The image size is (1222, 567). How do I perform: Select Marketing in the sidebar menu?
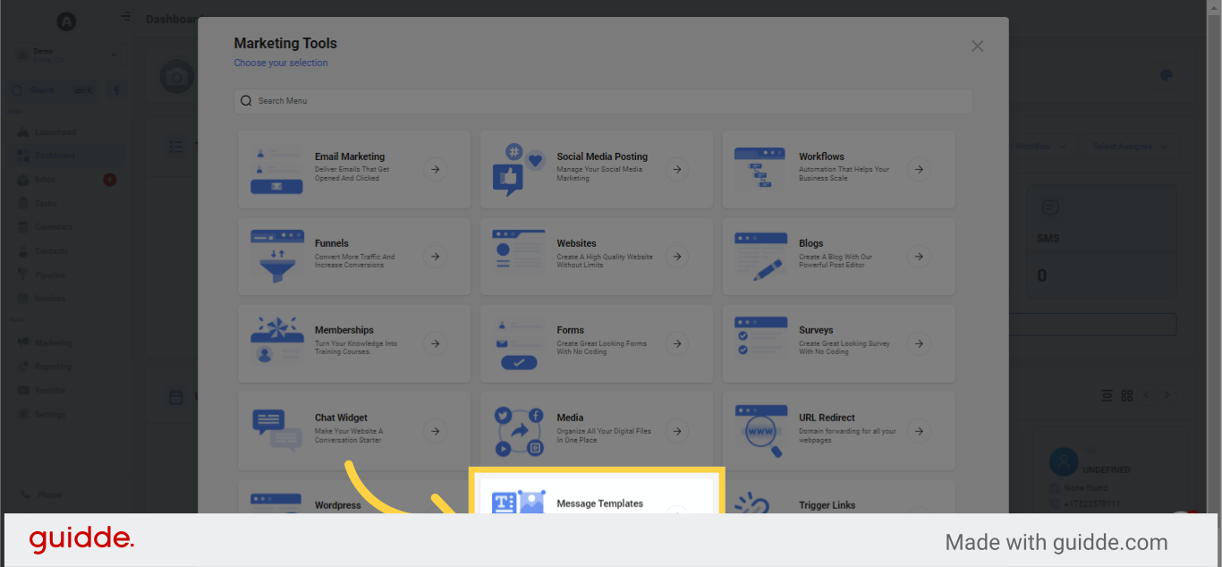[x=21, y=343]
